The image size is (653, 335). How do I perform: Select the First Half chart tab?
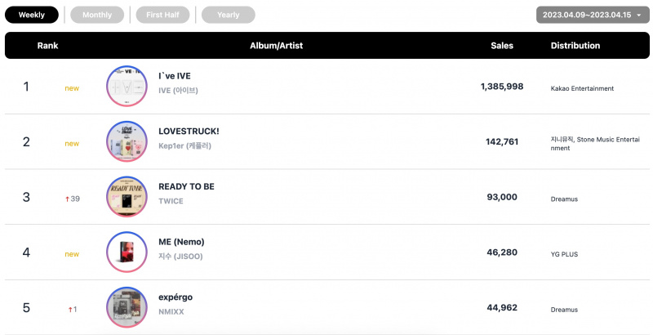coord(162,15)
